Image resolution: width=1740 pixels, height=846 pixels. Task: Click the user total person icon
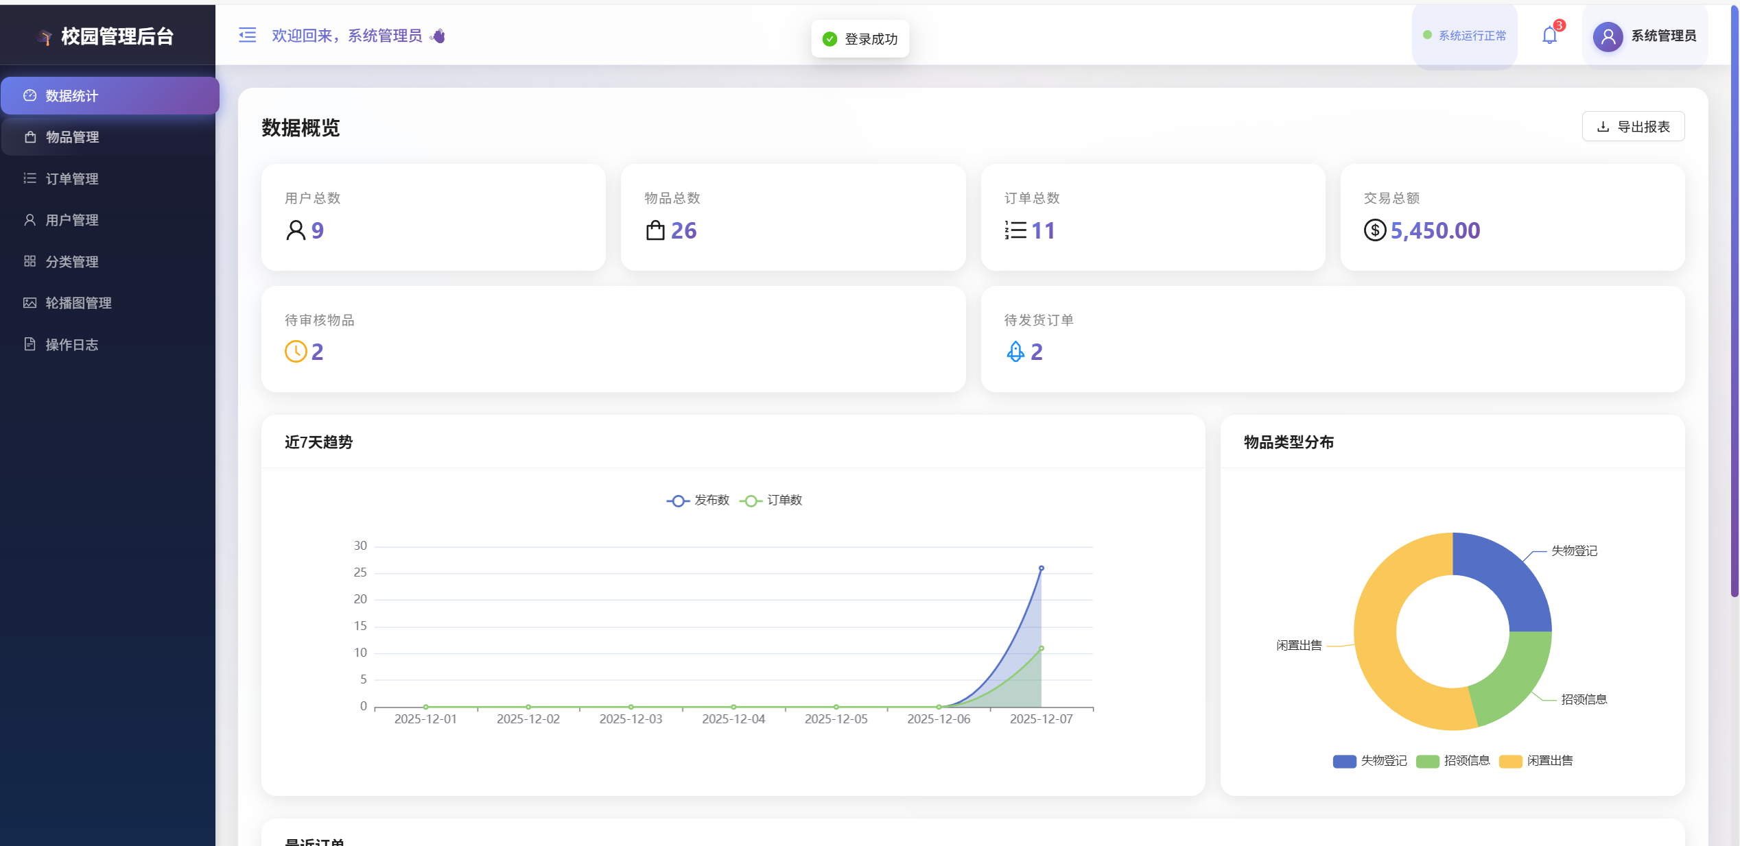296,230
